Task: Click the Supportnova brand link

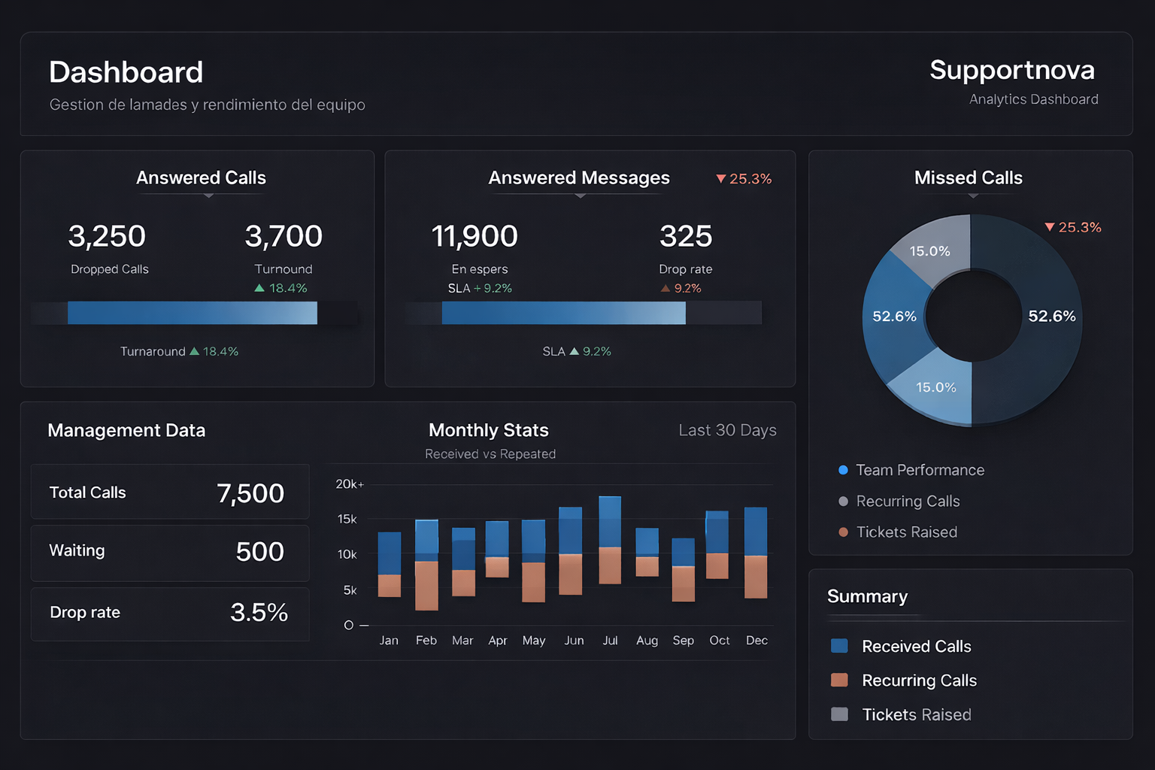Action: click(x=1012, y=70)
